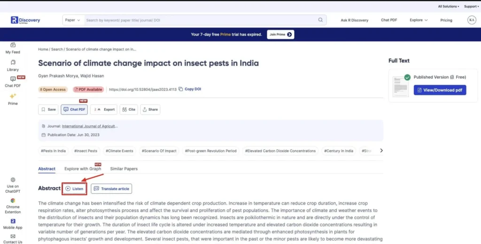Image resolution: width=481 pixels, height=244 pixels.
Task: Switch to Explore with Graph tab
Action: click(83, 169)
